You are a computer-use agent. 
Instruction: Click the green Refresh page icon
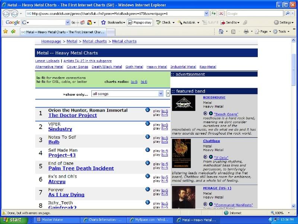[213, 13]
